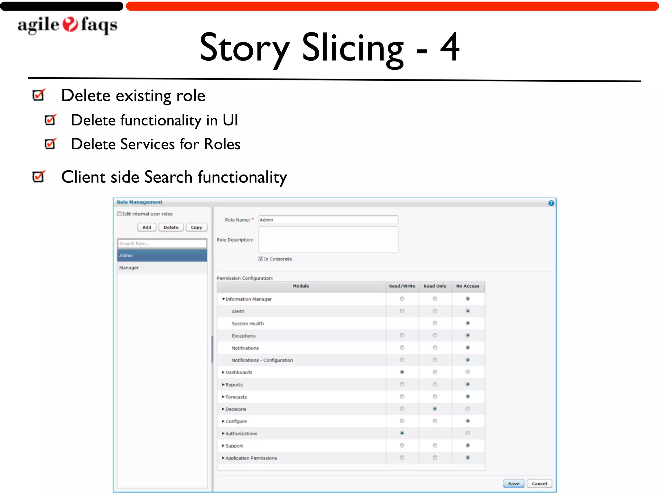The image size is (659, 494).
Task: Toggle the Is Corporate checkbox
Action: (x=261, y=259)
